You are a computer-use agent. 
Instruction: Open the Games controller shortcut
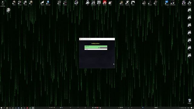coord(133,3)
